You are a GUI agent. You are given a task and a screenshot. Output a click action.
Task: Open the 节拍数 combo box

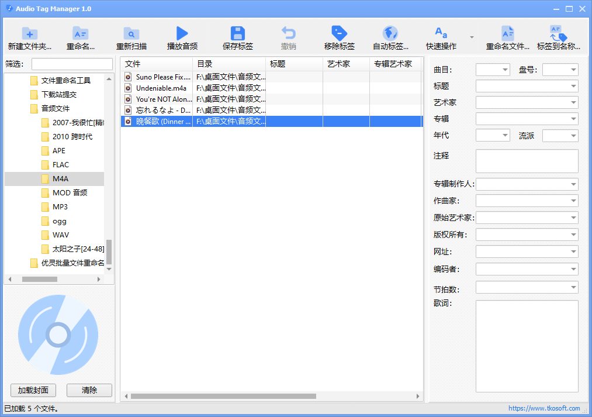(x=527, y=287)
